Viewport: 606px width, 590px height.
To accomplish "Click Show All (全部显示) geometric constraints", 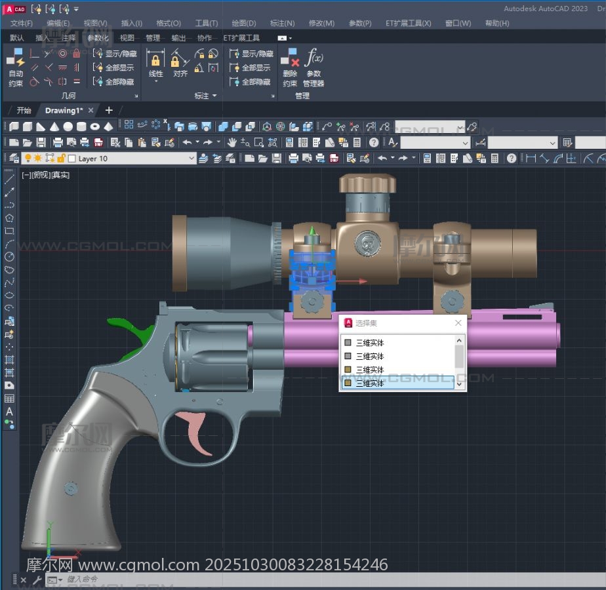I will (x=113, y=68).
